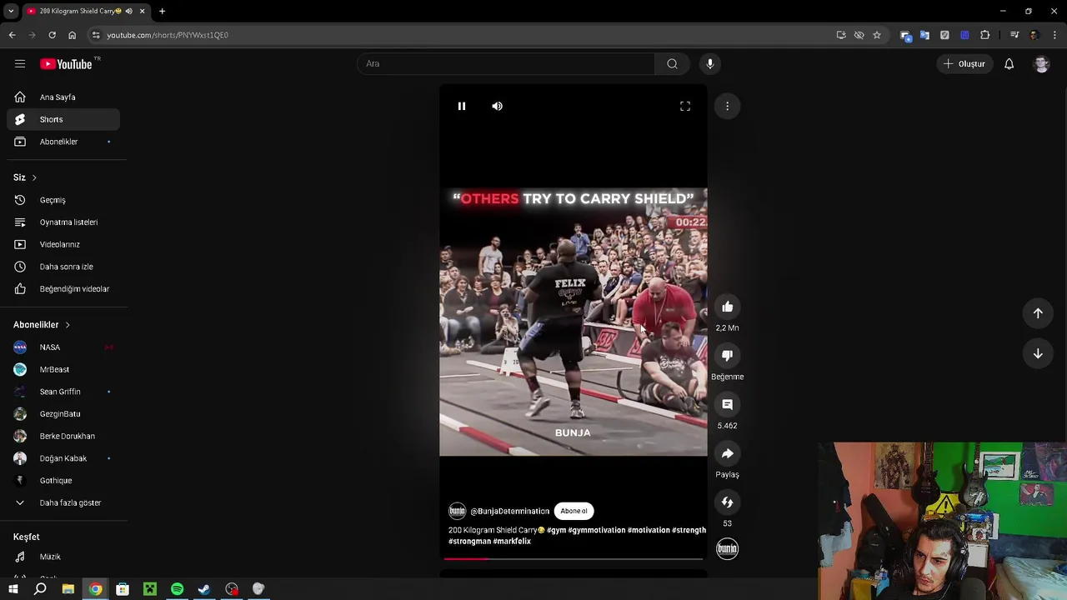Open the Sean Griffin channel
This screenshot has height=600, width=1067.
tap(63, 392)
